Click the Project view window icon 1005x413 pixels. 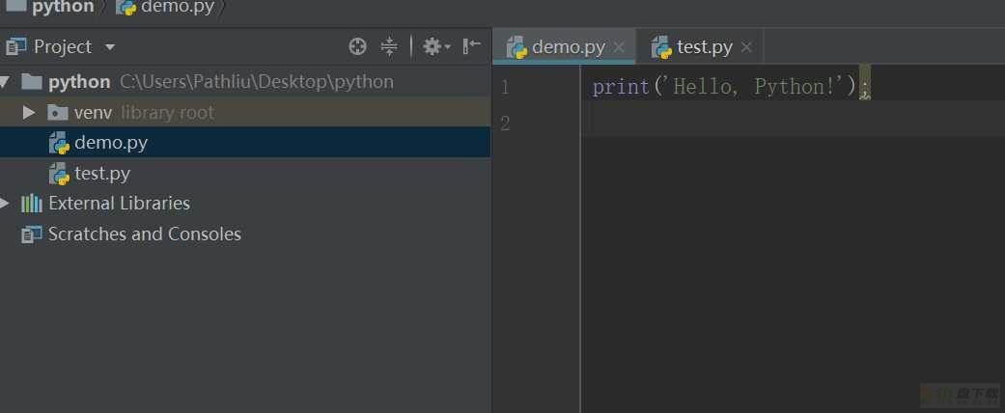[16, 46]
